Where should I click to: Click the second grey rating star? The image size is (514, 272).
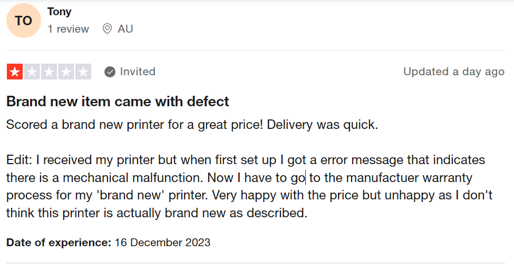[32, 72]
